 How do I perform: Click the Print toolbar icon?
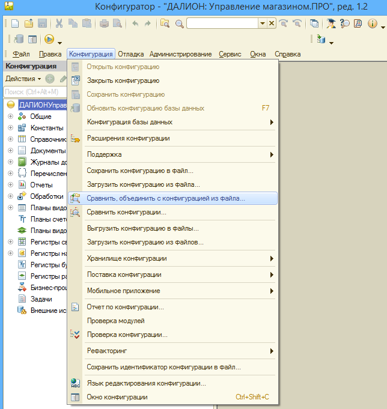click(x=104, y=24)
